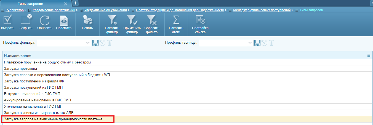Open Просмотр preview icon
The height and width of the screenshot is (125, 373).
64,21
